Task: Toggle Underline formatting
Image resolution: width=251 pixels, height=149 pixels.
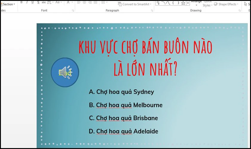Action: pos(33,2)
